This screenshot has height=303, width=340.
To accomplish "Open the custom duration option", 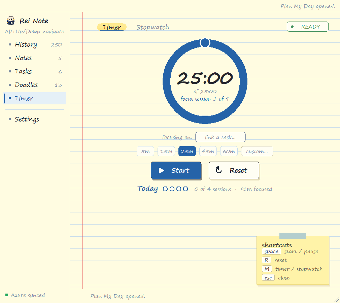I will [257, 151].
